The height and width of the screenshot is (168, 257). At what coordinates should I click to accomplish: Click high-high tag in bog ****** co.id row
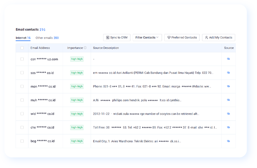(77, 141)
